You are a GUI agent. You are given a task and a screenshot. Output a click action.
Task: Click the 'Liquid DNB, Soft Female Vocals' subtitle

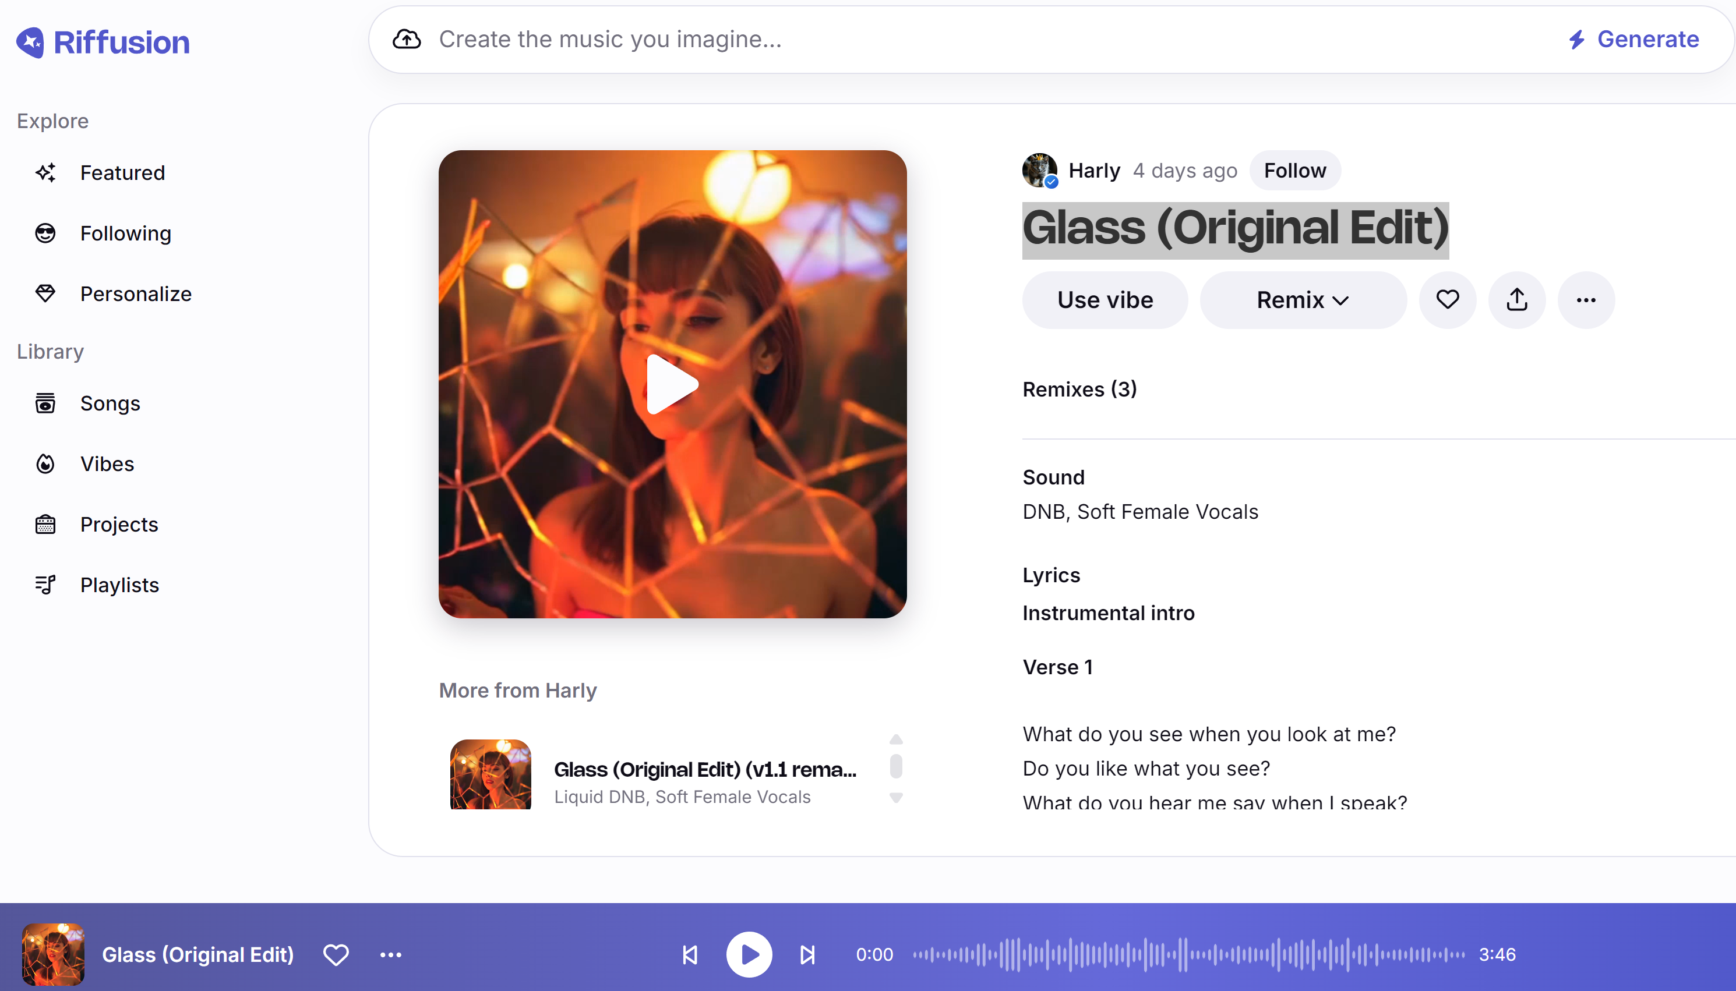pyautogui.click(x=682, y=797)
